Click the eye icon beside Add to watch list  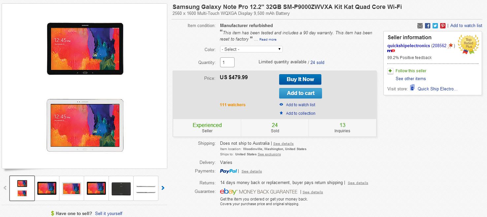coord(281,105)
